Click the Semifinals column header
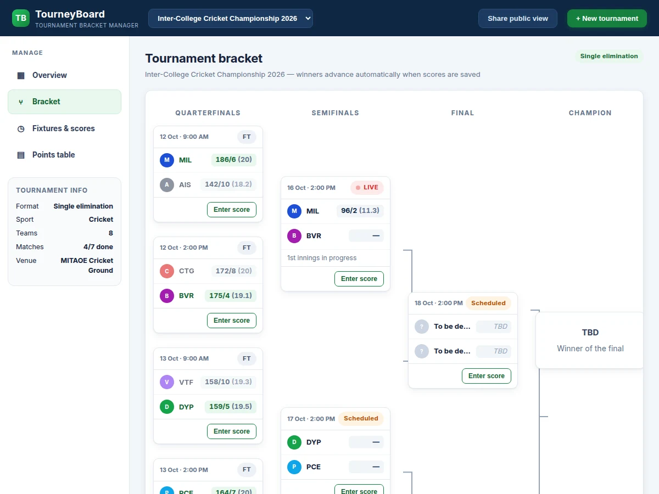659x494 pixels. pos(336,113)
